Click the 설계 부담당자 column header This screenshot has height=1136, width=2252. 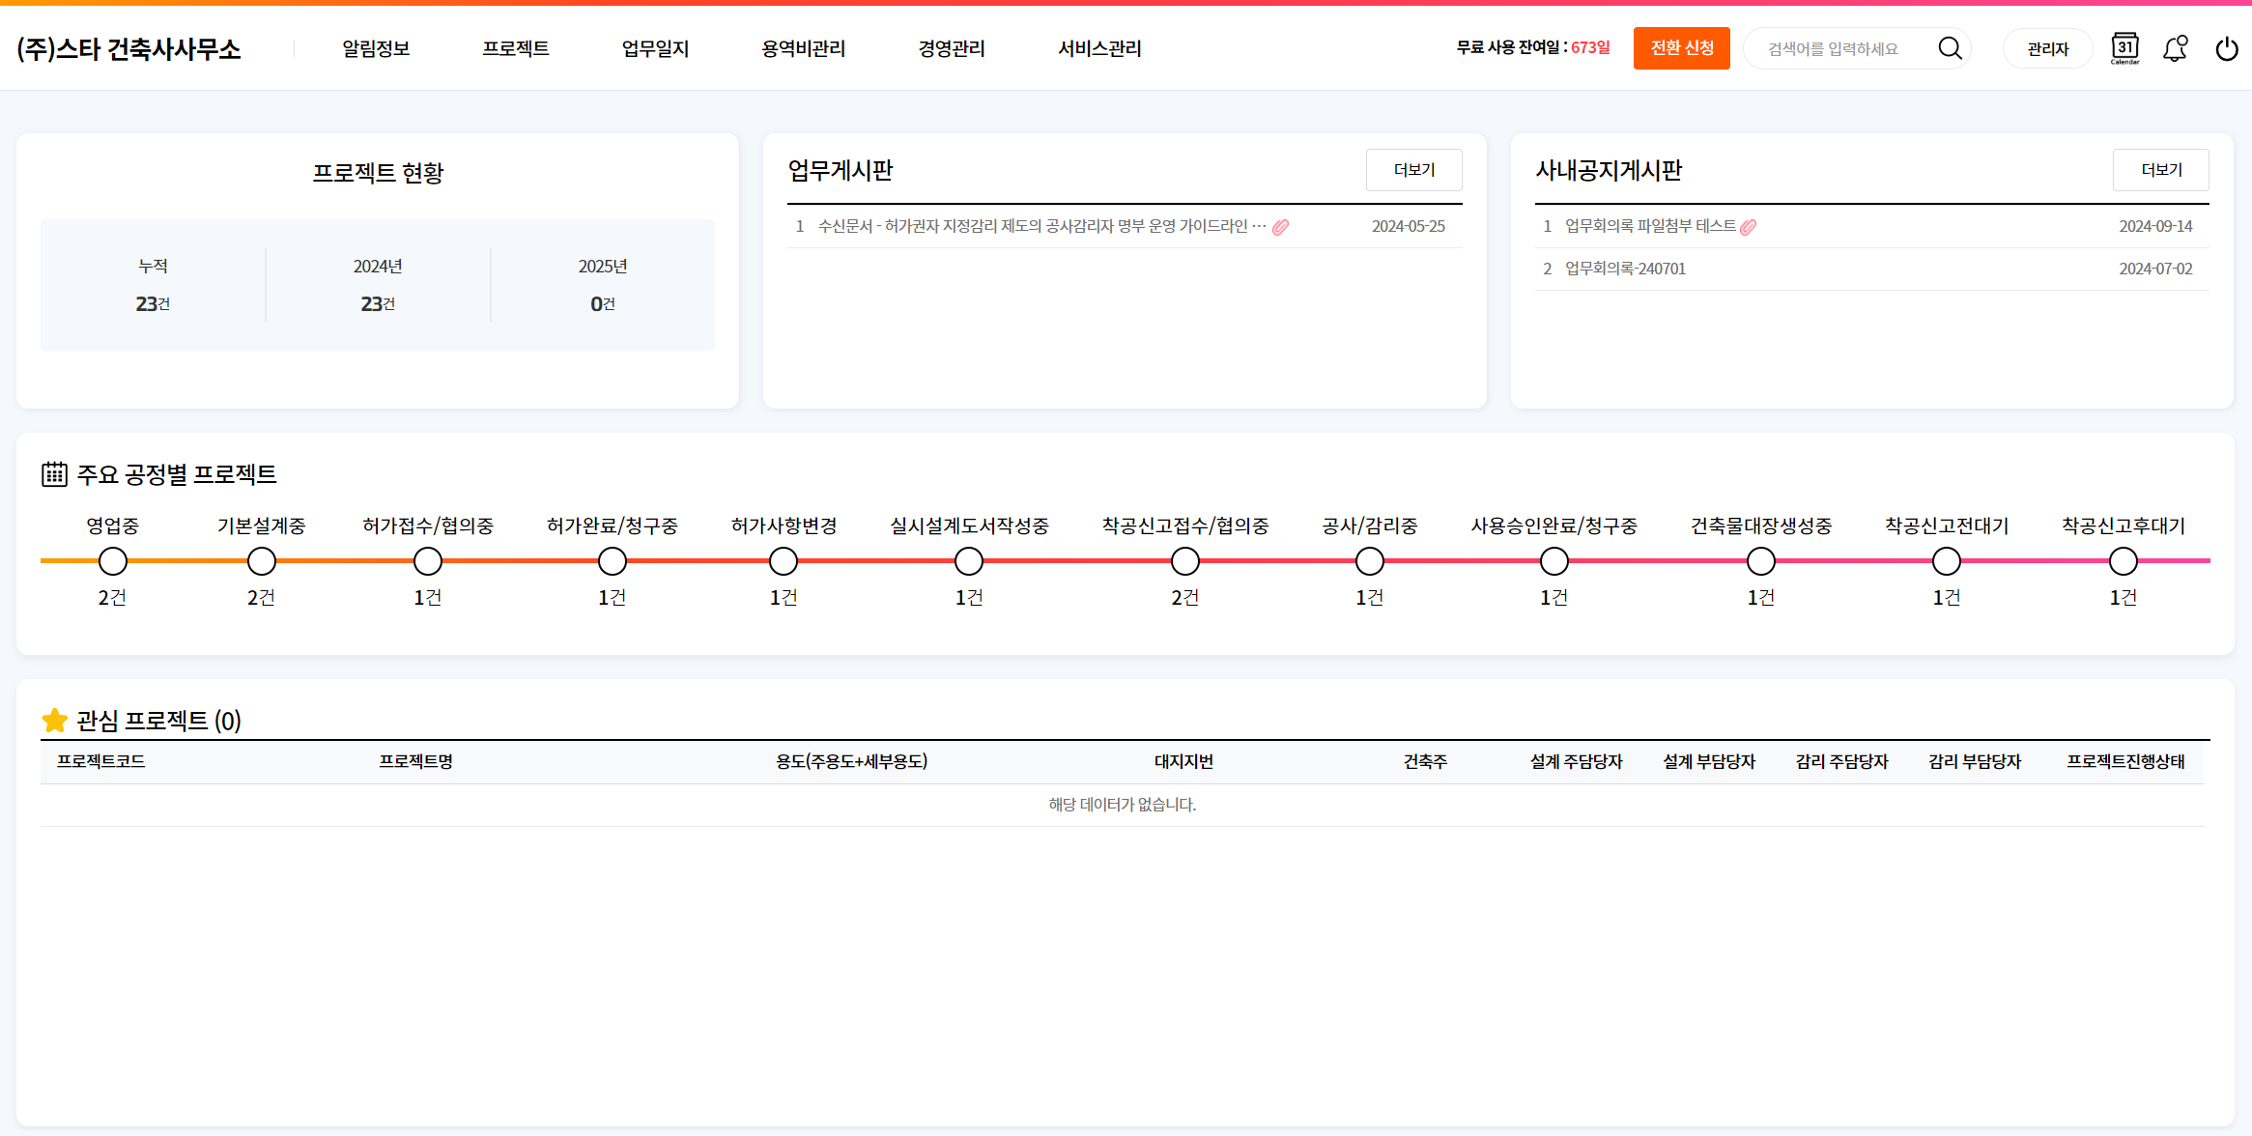1709,761
